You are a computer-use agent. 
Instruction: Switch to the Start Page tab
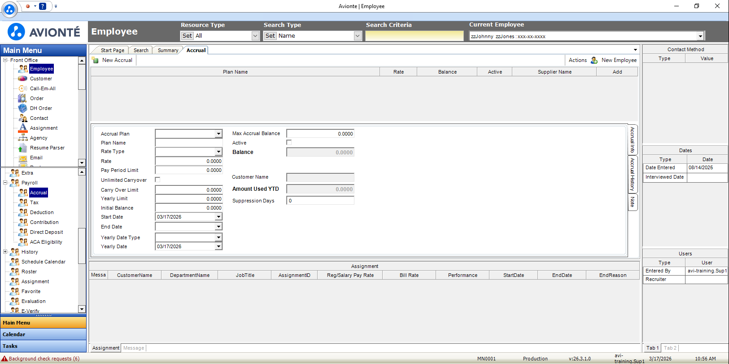click(x=112, y=50)
